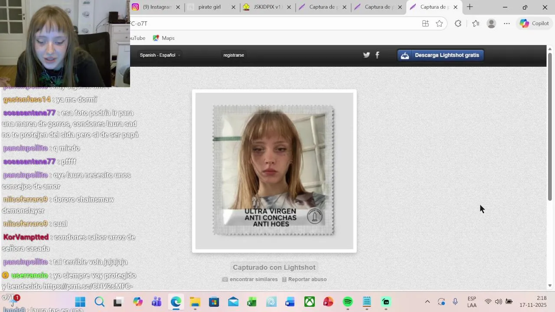
Task: Close the JSKIDPIX tab
Action: point(289,7)
